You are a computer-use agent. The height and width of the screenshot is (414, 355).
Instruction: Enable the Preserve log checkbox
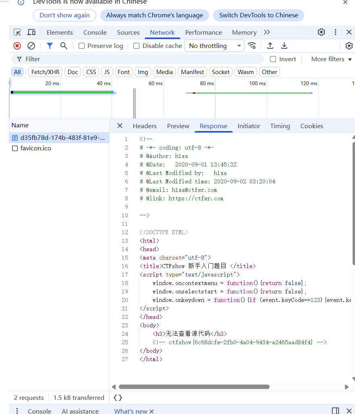82,46
